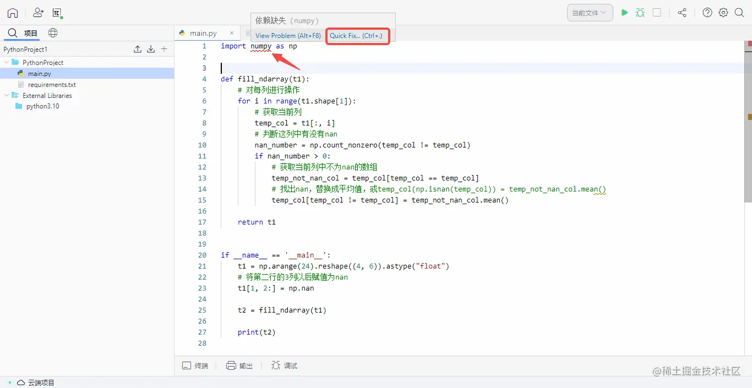The image size is (752, 388).
Task: Open the help icon
Action: 707,13
